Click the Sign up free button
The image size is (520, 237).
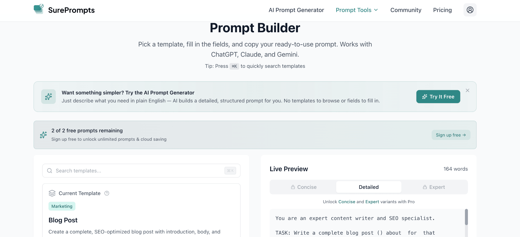pyautogui.click(x=451, y=135)
